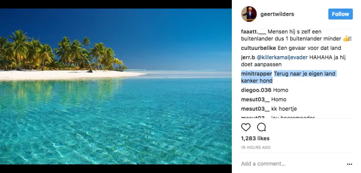Open the three-dot more options menu
The width and height of the screenshot is (361, 173).
(x=349, y=164)
